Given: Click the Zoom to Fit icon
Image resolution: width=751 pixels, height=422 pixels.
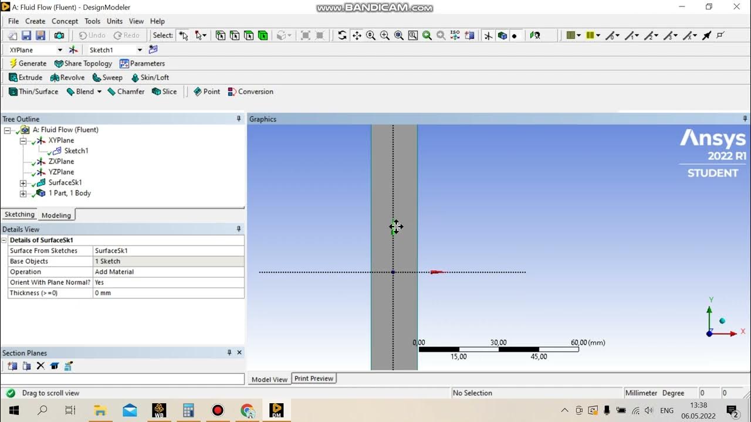Looking at the screenshot, I should click(399, 36).
